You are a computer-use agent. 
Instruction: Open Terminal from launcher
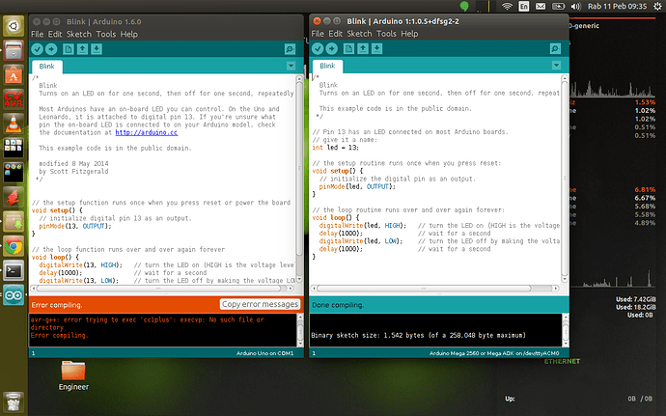point(14,270)
